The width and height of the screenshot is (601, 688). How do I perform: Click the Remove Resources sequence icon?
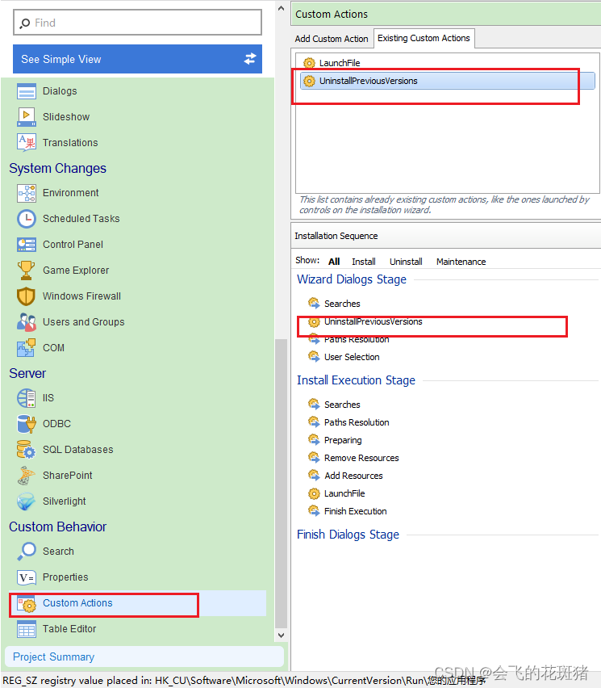[x=314, y=458]
